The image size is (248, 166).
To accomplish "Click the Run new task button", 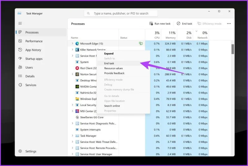I will (160, 24).
